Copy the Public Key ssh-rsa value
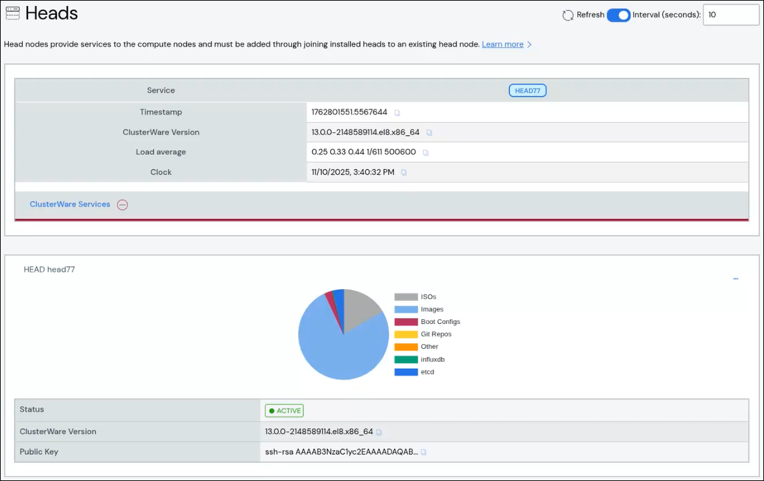 tap(424, 452)
